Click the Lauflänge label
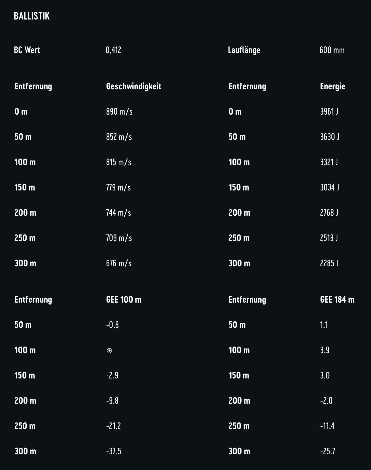 tap(244, 50)
